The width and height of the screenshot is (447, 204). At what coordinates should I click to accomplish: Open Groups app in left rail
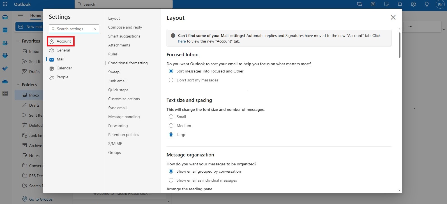pos(5,56)
